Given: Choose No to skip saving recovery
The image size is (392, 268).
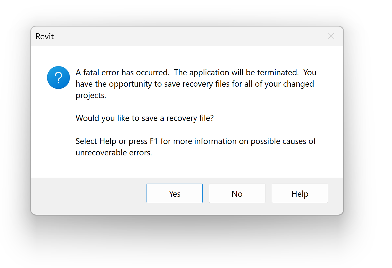Looking at the screenshot, I should pos(237,194).
